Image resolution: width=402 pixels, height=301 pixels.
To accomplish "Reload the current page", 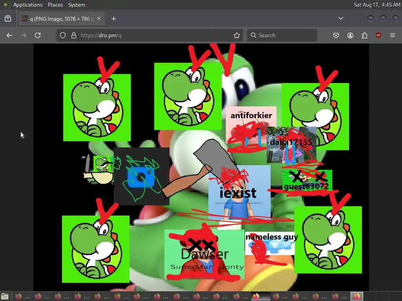I will (38, 35).
